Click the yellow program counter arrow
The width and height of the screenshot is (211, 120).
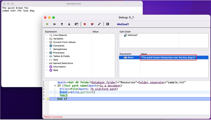coord(48,99)
